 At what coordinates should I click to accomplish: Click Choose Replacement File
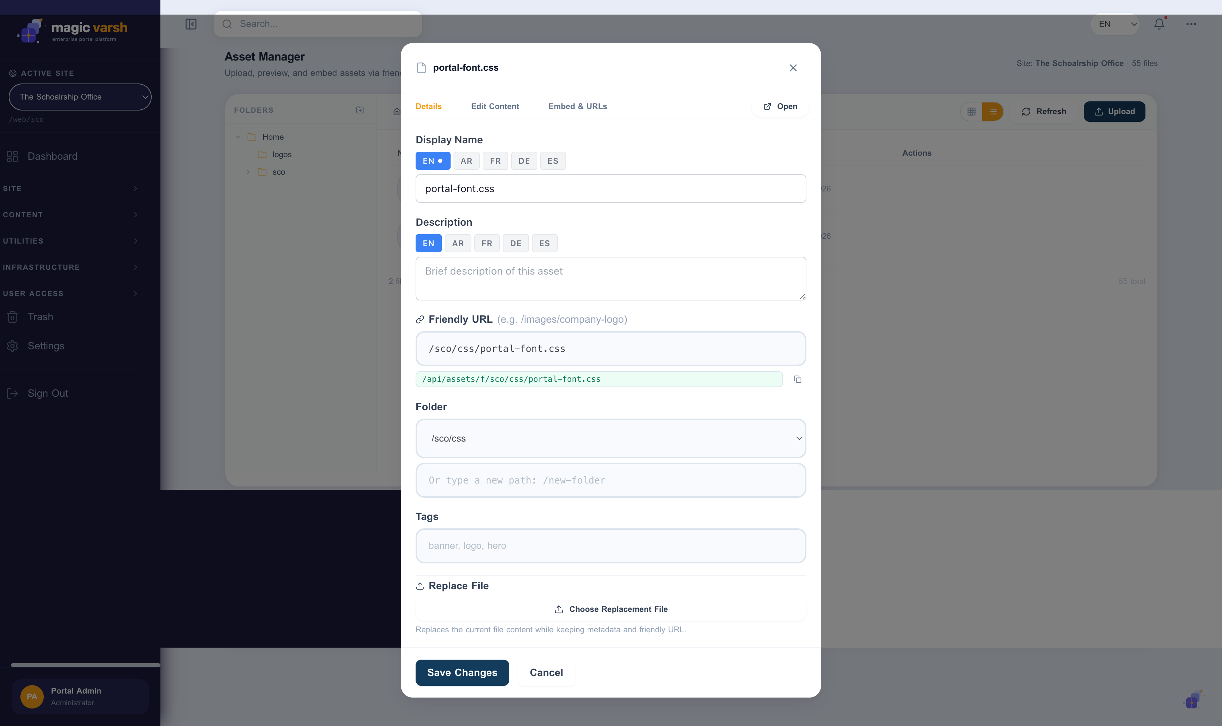[610, 609]
